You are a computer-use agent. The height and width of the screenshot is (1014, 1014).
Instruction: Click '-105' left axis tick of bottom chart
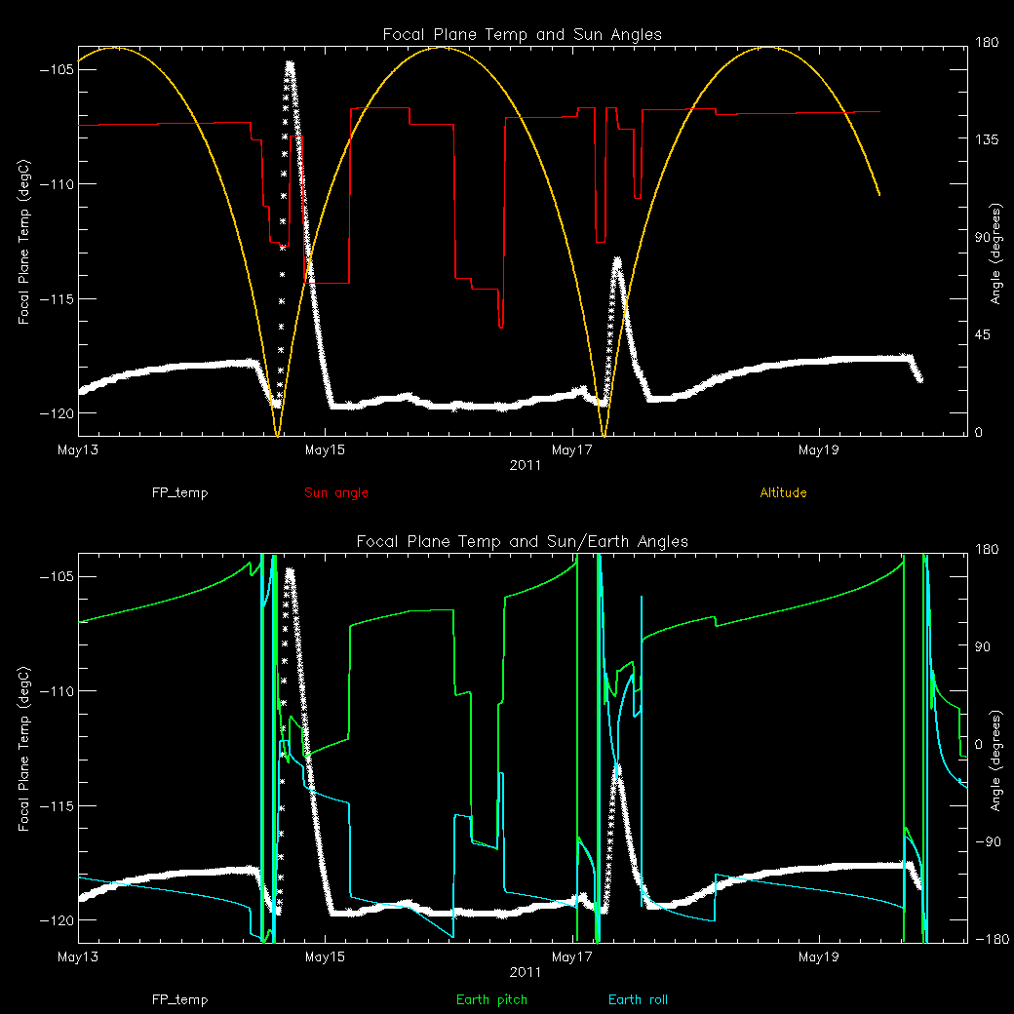pos(57,577)
